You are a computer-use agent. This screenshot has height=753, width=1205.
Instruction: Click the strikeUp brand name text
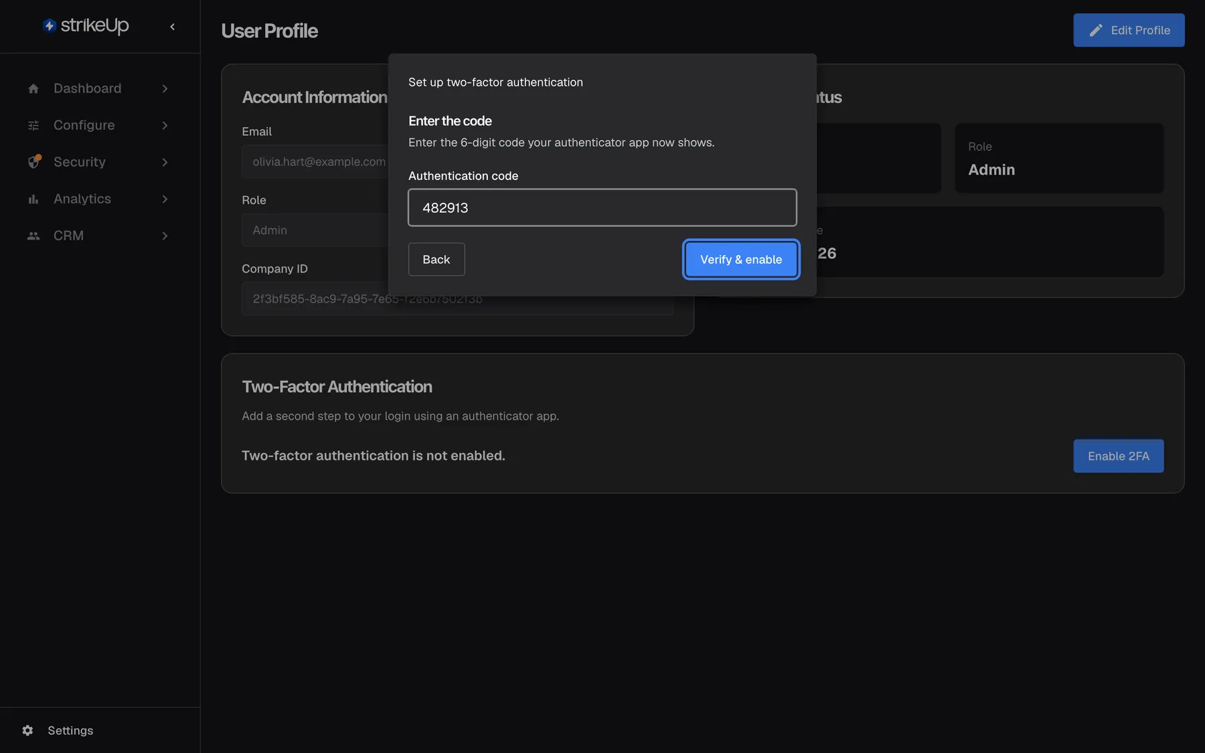coord(94,25)
